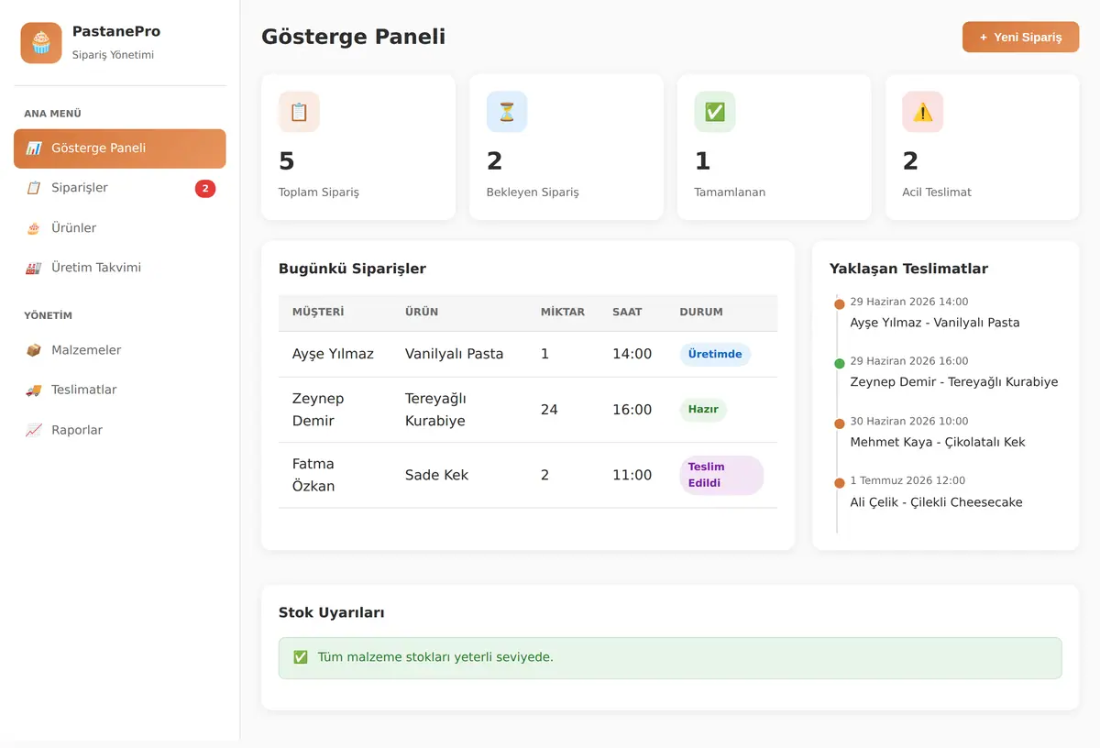This screenshot has height=748, width=1100.
Task: Click the PastanePro cupcake logo icon
Action: point(41,43)
